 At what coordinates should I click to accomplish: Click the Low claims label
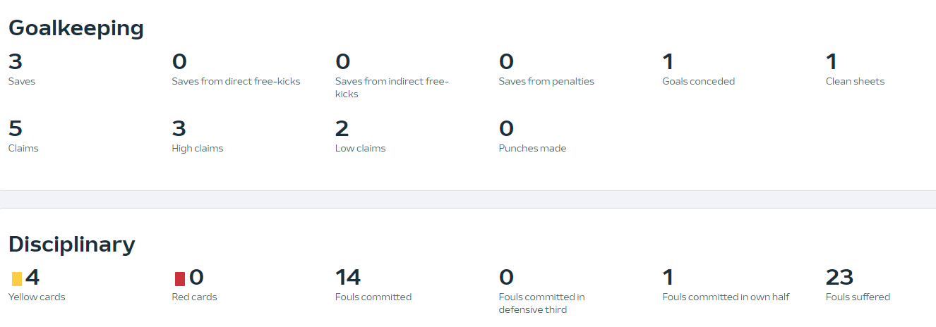click(x=360, y=148)
